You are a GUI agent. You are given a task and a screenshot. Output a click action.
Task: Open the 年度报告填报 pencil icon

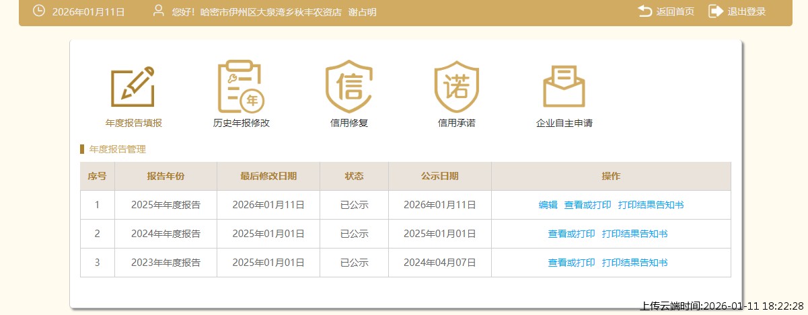point(133,87)
